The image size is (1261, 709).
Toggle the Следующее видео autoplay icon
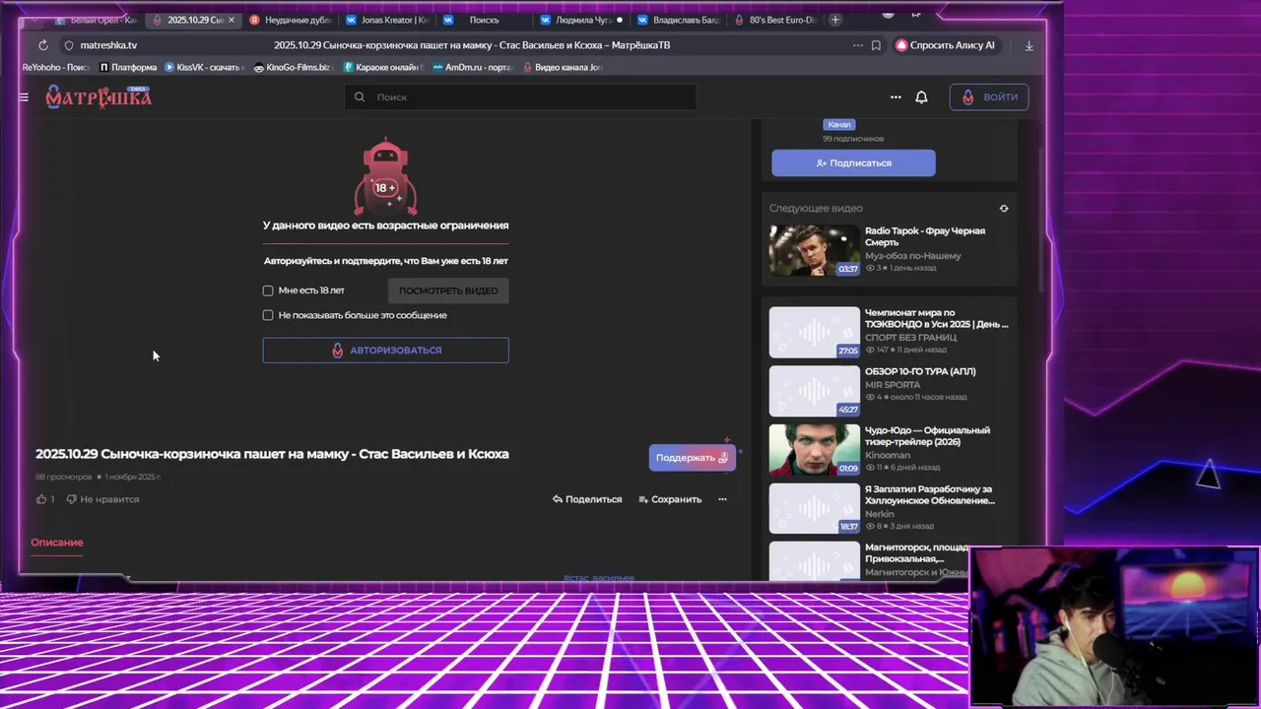[1004, 209]
